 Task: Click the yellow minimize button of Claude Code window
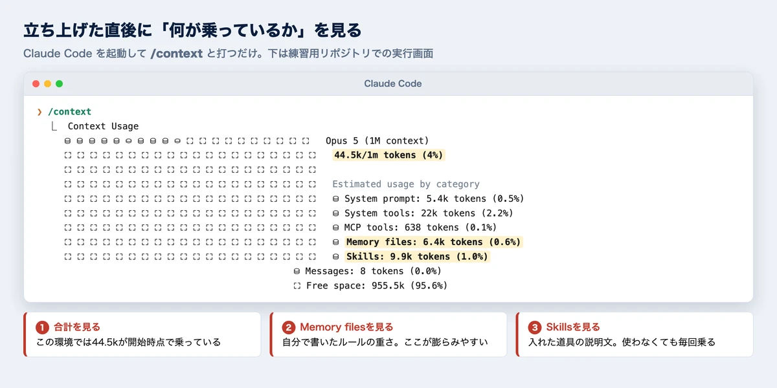click(x=47, y=83)
